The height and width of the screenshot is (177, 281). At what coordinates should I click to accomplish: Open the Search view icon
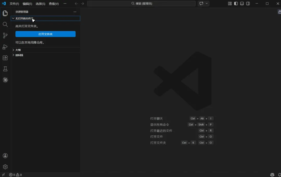coord(5,24)
